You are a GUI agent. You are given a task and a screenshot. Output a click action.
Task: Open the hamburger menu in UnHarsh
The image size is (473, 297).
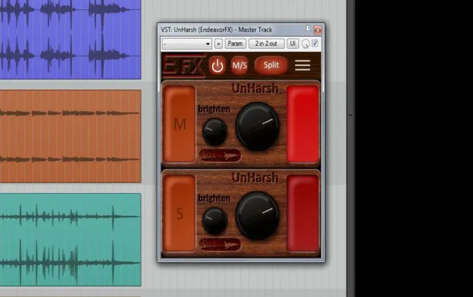(302, 65)
